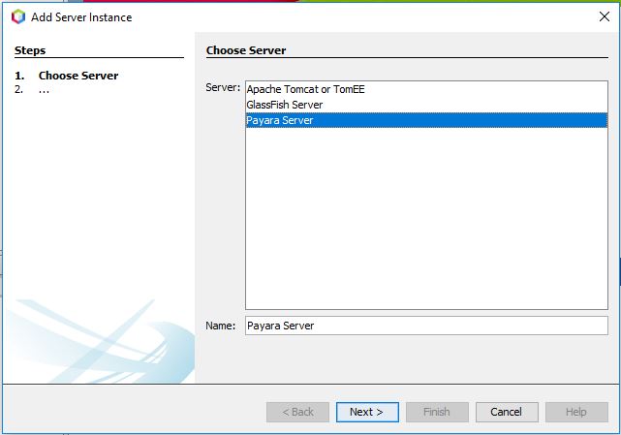The height and width of the screenshot is (435, 621).
Task: Click the Steps heading in left panel
Action: coord(30,50)
